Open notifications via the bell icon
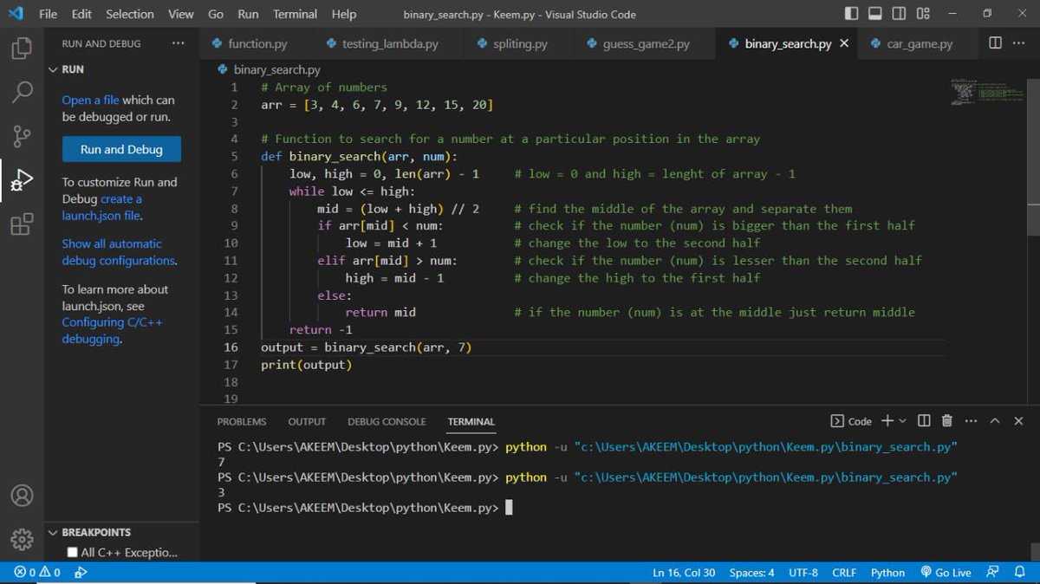Viewport: 1040px width, 584px height. [x=1019, y=573]
